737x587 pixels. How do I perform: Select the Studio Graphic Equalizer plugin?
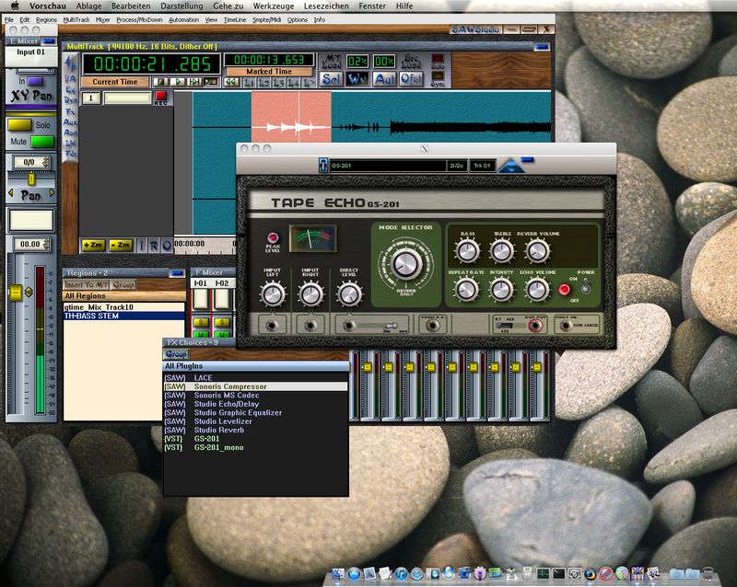256,413
